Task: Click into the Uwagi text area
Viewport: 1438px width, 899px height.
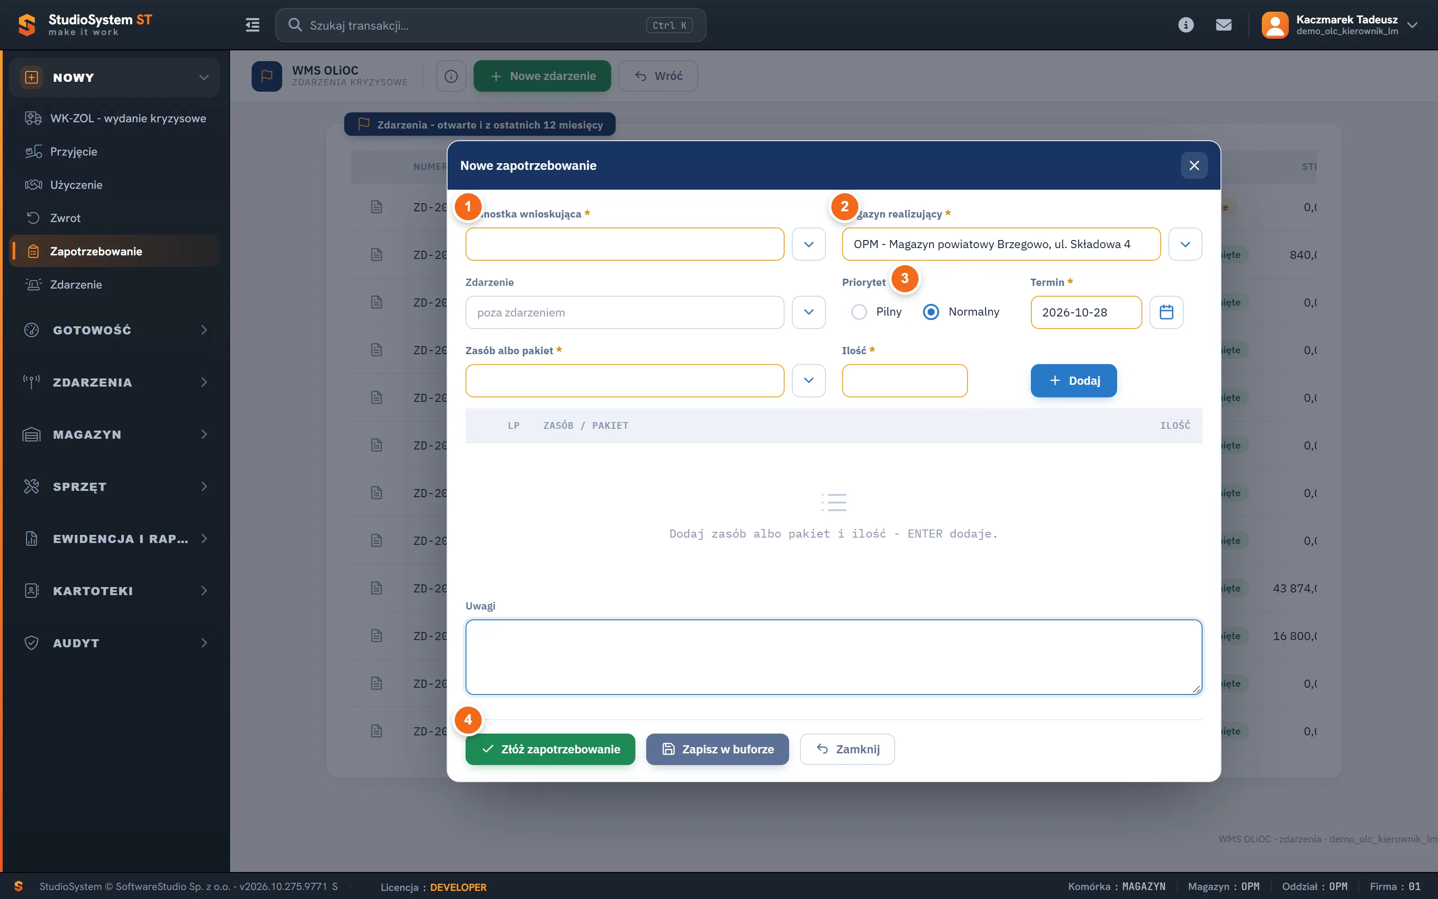Action: coord(834,657)
